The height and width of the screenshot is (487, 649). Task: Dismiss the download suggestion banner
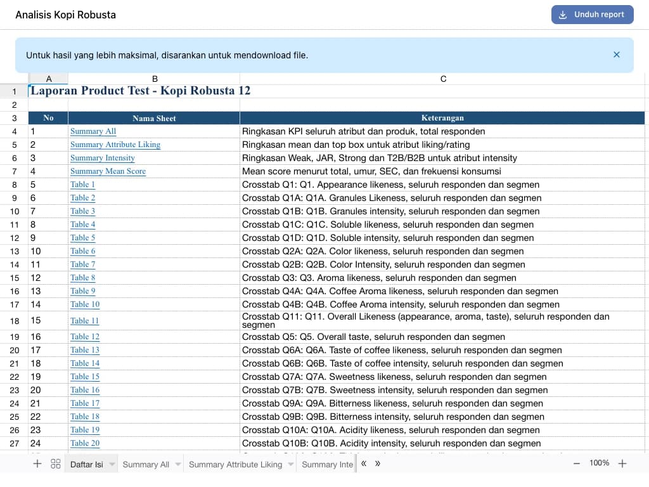click(616, 55)
